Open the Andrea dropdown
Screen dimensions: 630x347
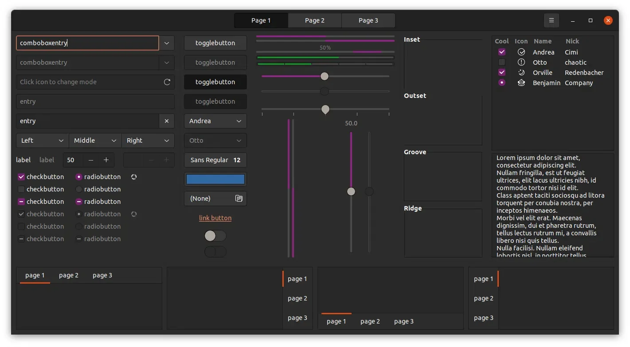(215, 121)
